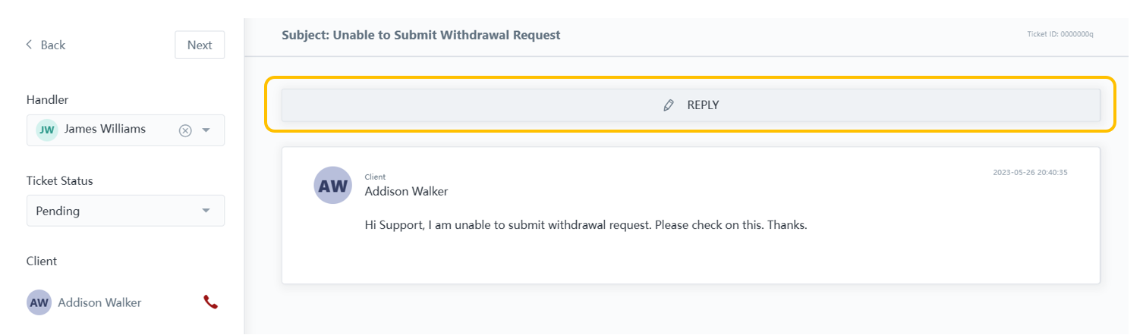The width and height of the screenshot is (1143, 335).
Task: Open the Pending status combo box
Action: (x=114, y=211)
